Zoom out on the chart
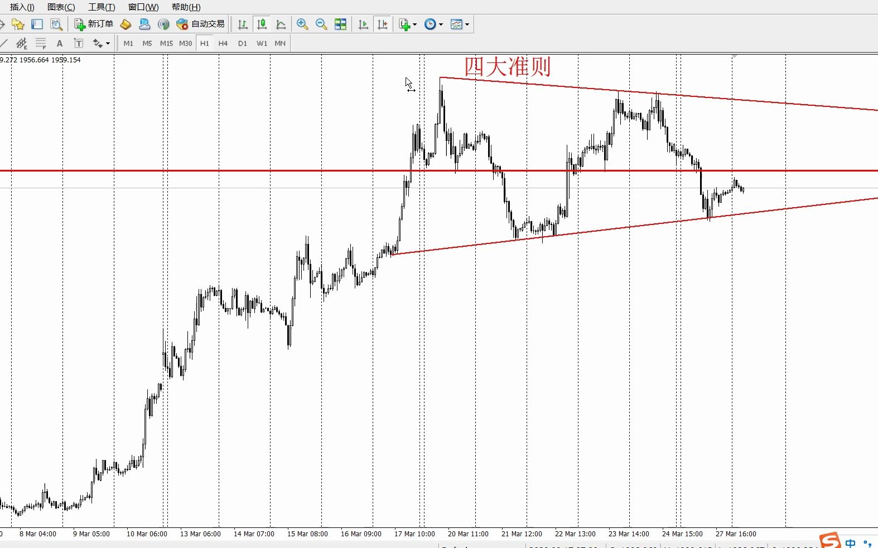The height and width of the screenshot is (548, 878). 321,25
